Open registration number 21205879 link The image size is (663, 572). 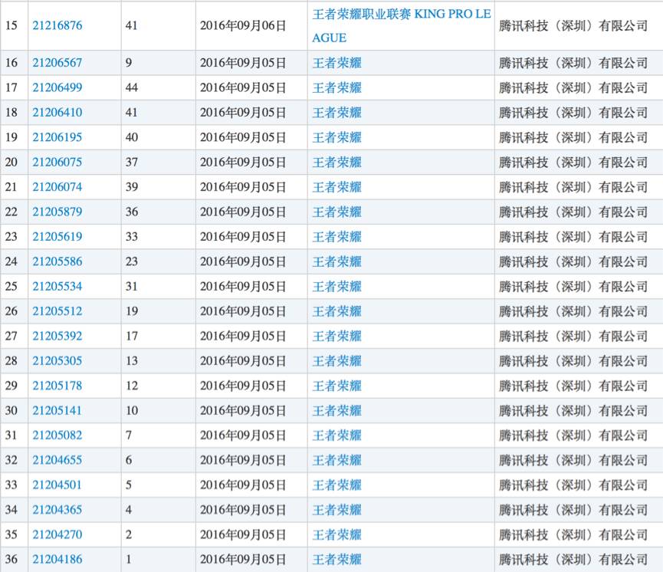[x=57, y=212]
